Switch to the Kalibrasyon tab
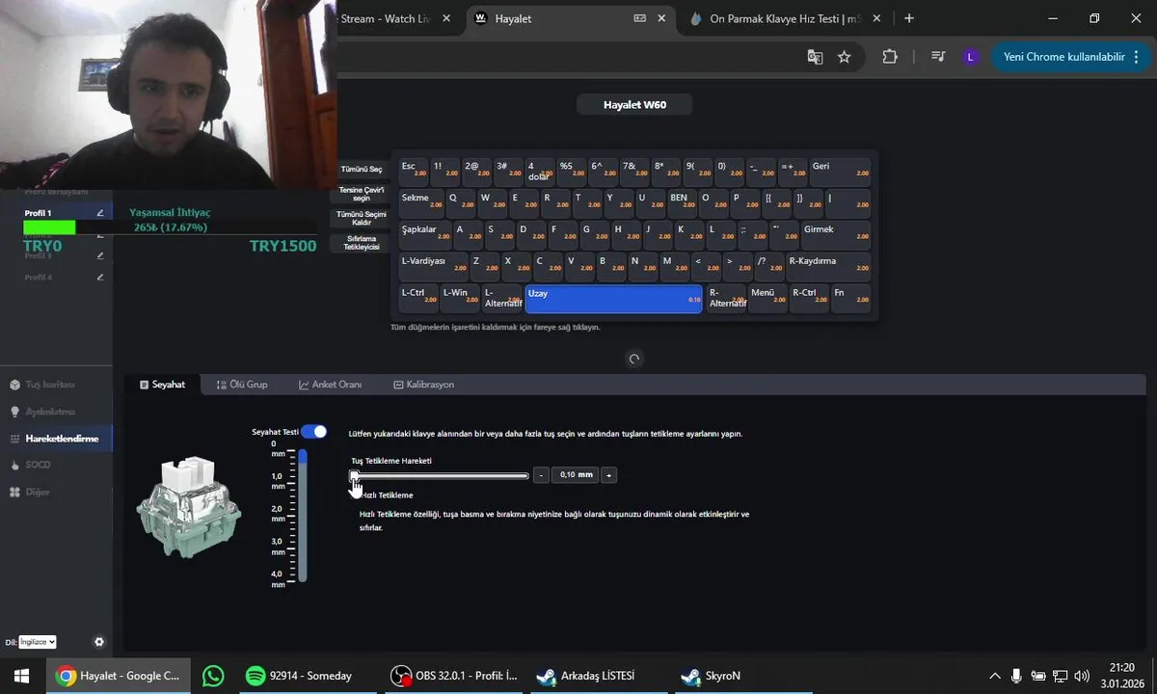The width and height of the screenshot is (1157, 694). (423, 385)
